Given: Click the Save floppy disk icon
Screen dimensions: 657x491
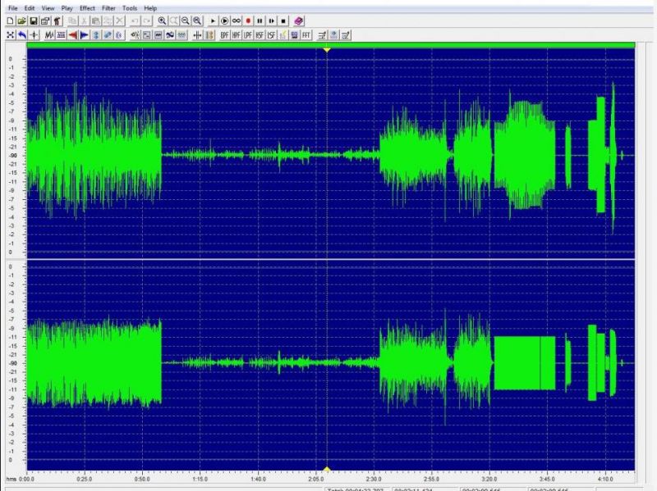Looking at the screenshot, I should [x=34, y=21].
